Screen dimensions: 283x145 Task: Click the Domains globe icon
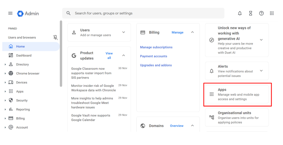143,126
